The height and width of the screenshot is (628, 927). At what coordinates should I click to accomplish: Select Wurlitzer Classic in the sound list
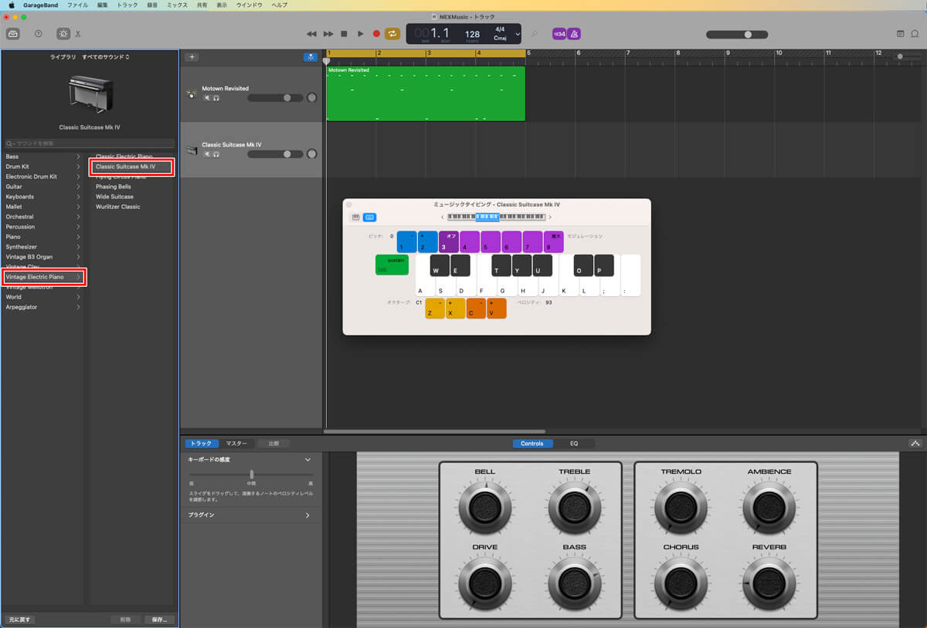pyautogui.click(x=117, y=207)
